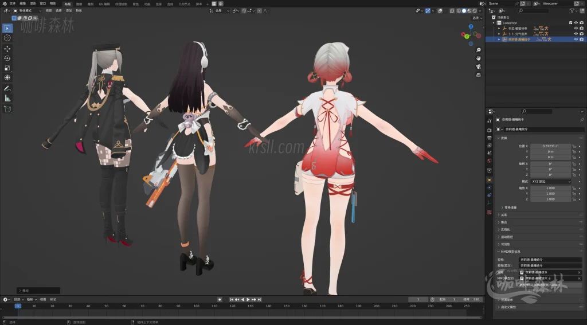Open the Window menu

coord(42,3)
